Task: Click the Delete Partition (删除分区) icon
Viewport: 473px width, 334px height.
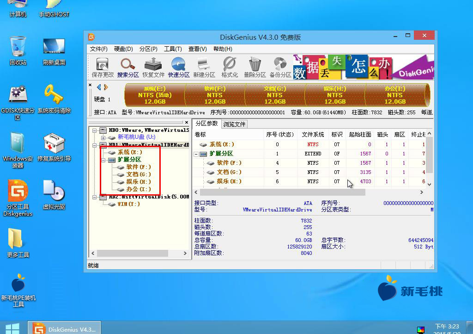Action: (255, 68)
